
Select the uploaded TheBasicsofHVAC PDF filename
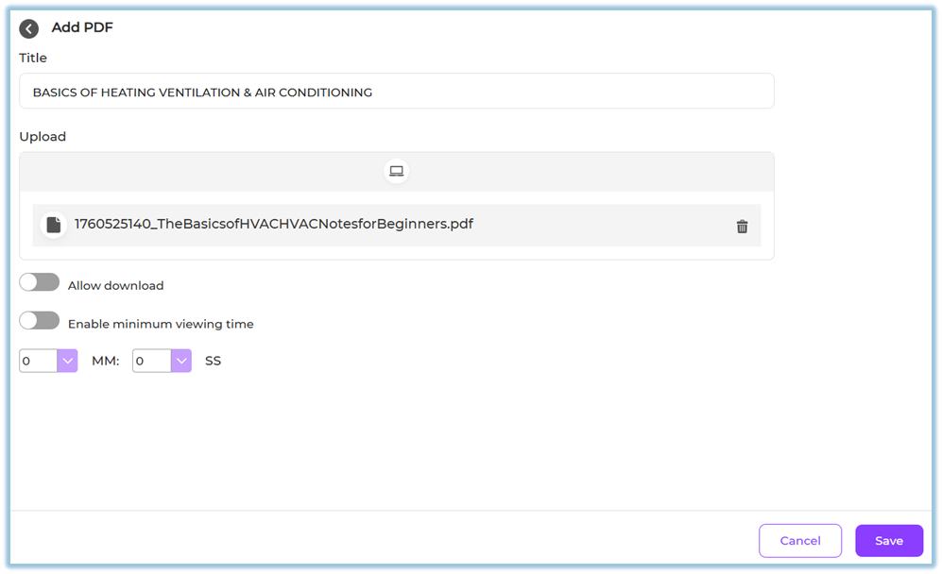click(274, 225)
